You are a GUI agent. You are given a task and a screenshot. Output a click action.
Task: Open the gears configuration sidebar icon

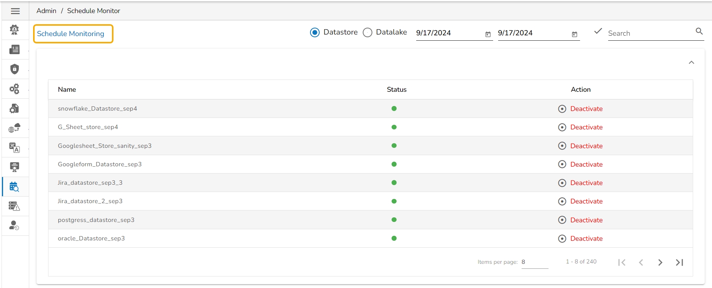[x=15, y=89]
